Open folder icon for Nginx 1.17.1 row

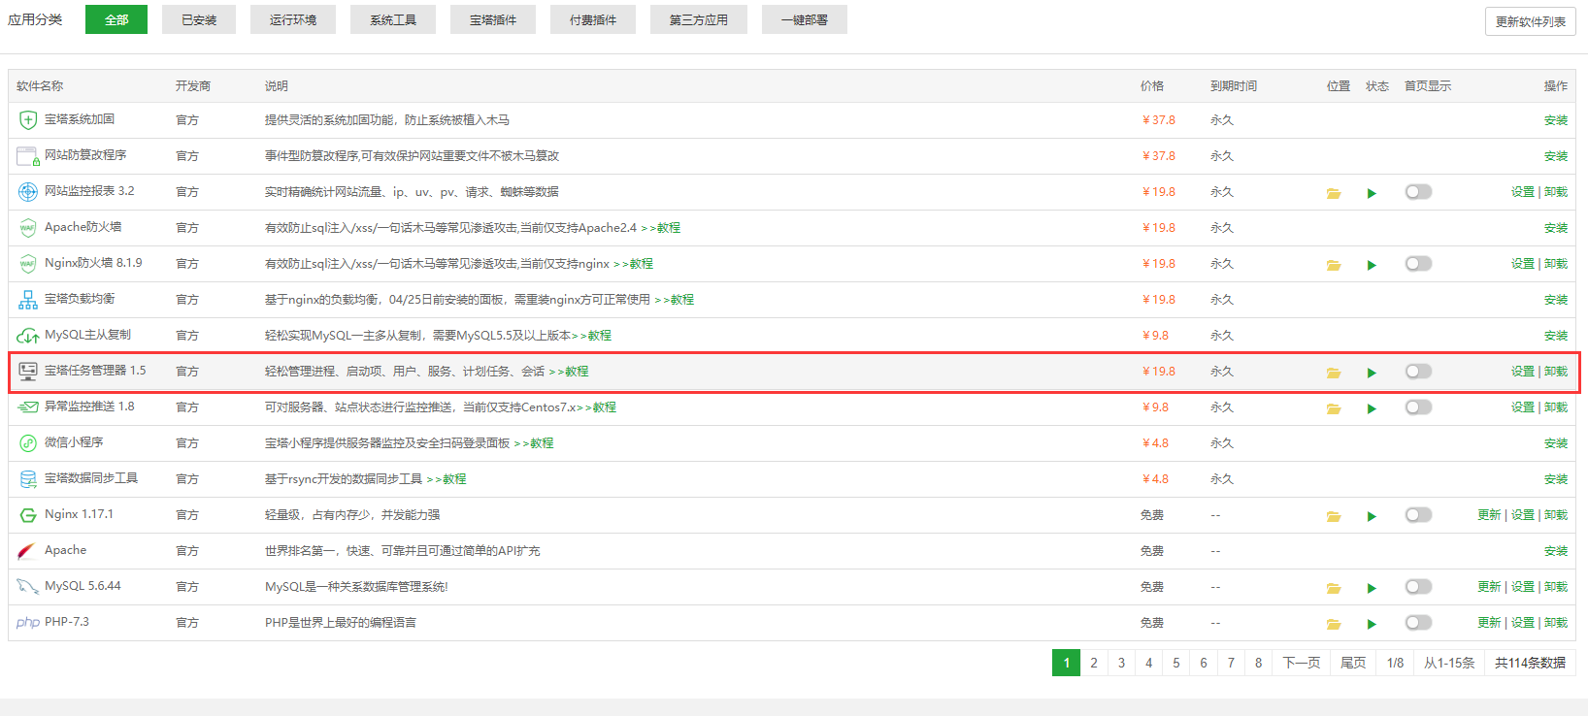click(x=1334, y=516)
